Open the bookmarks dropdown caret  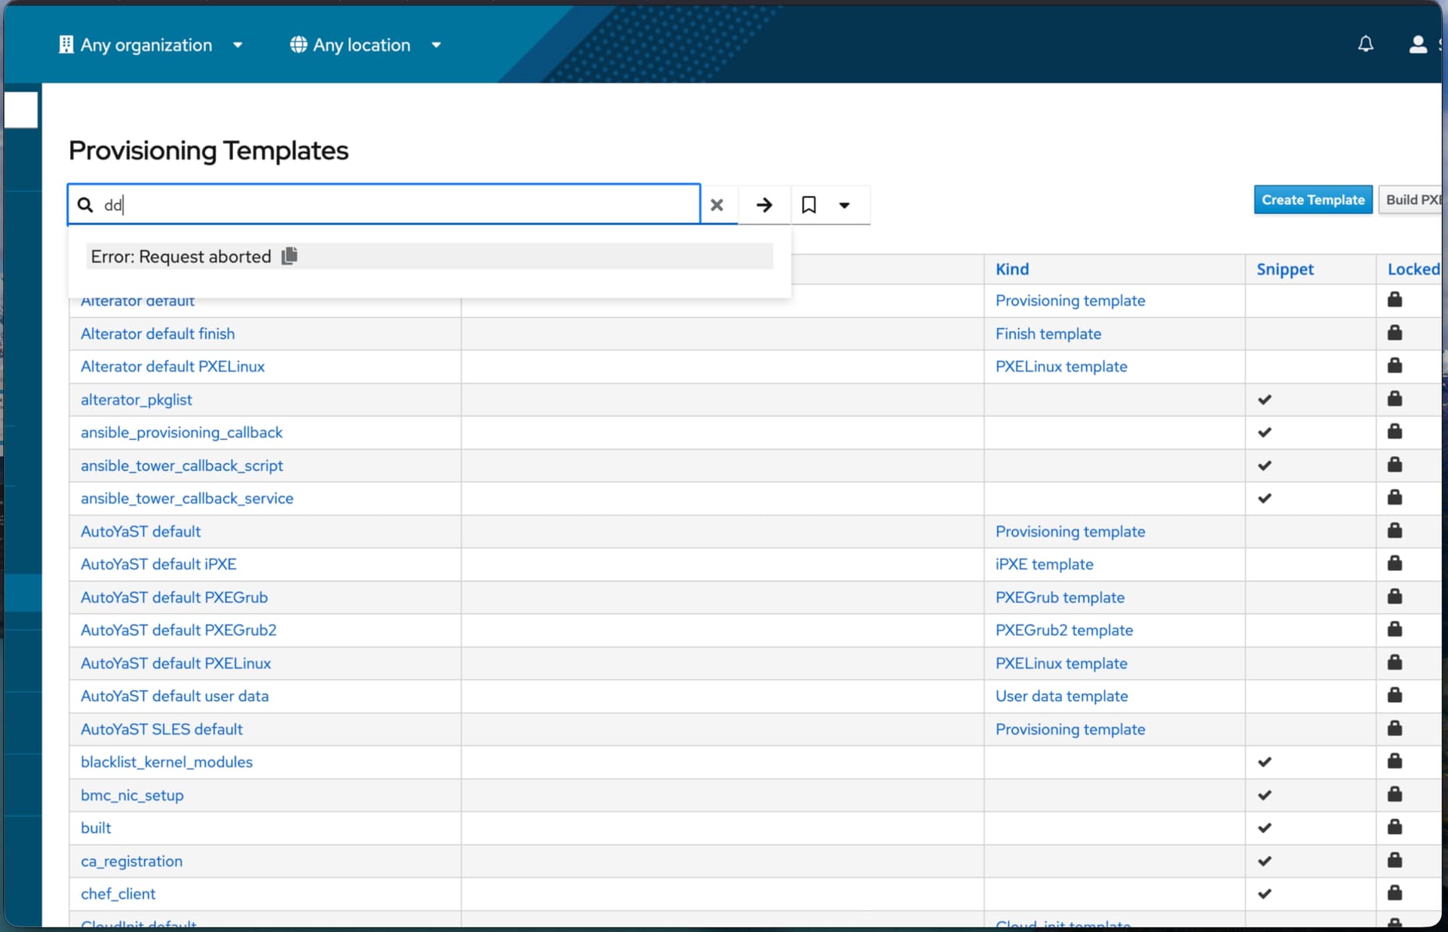coord(844,205)
